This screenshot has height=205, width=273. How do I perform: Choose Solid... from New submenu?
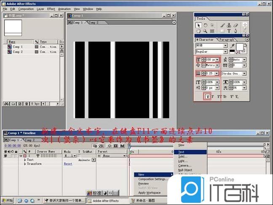(182, 157)
